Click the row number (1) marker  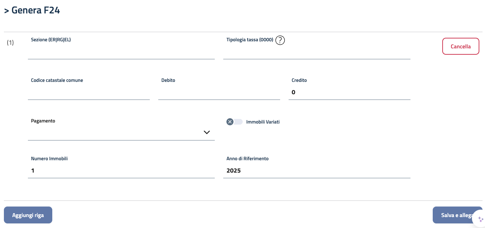click(10, 43)
